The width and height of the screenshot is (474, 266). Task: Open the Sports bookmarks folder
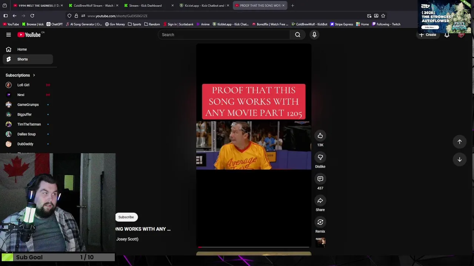[x=134, y=24]
